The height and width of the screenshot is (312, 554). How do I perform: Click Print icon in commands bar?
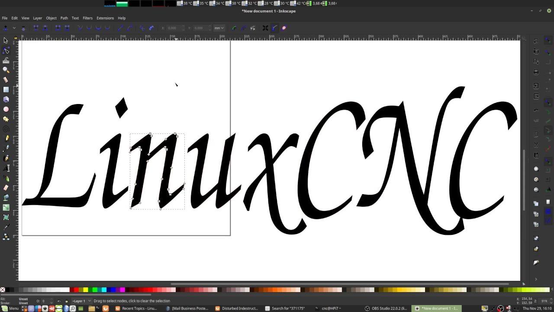[536, 72]
